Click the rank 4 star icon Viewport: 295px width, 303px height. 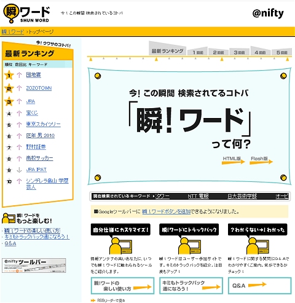coord(9,114)
